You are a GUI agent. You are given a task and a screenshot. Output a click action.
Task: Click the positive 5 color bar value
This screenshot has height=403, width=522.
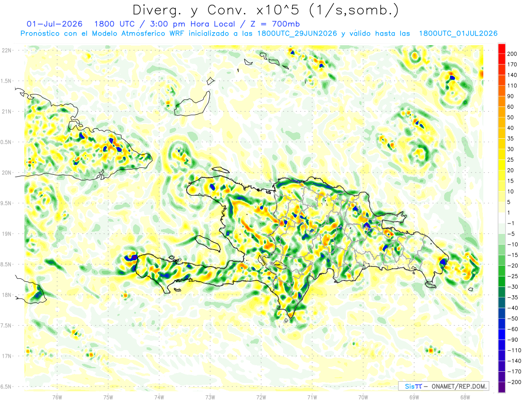[509, 202]
